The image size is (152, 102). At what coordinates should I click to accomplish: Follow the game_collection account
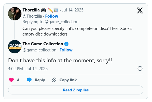point(66,50)
